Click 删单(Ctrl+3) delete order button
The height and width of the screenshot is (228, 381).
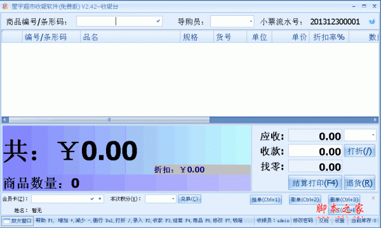click(x=344, y=199)
